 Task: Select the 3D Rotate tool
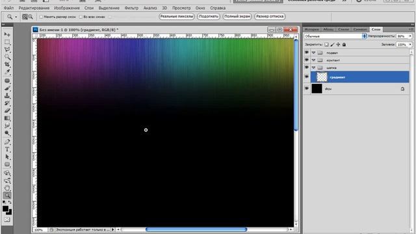[x=7, y=173]
